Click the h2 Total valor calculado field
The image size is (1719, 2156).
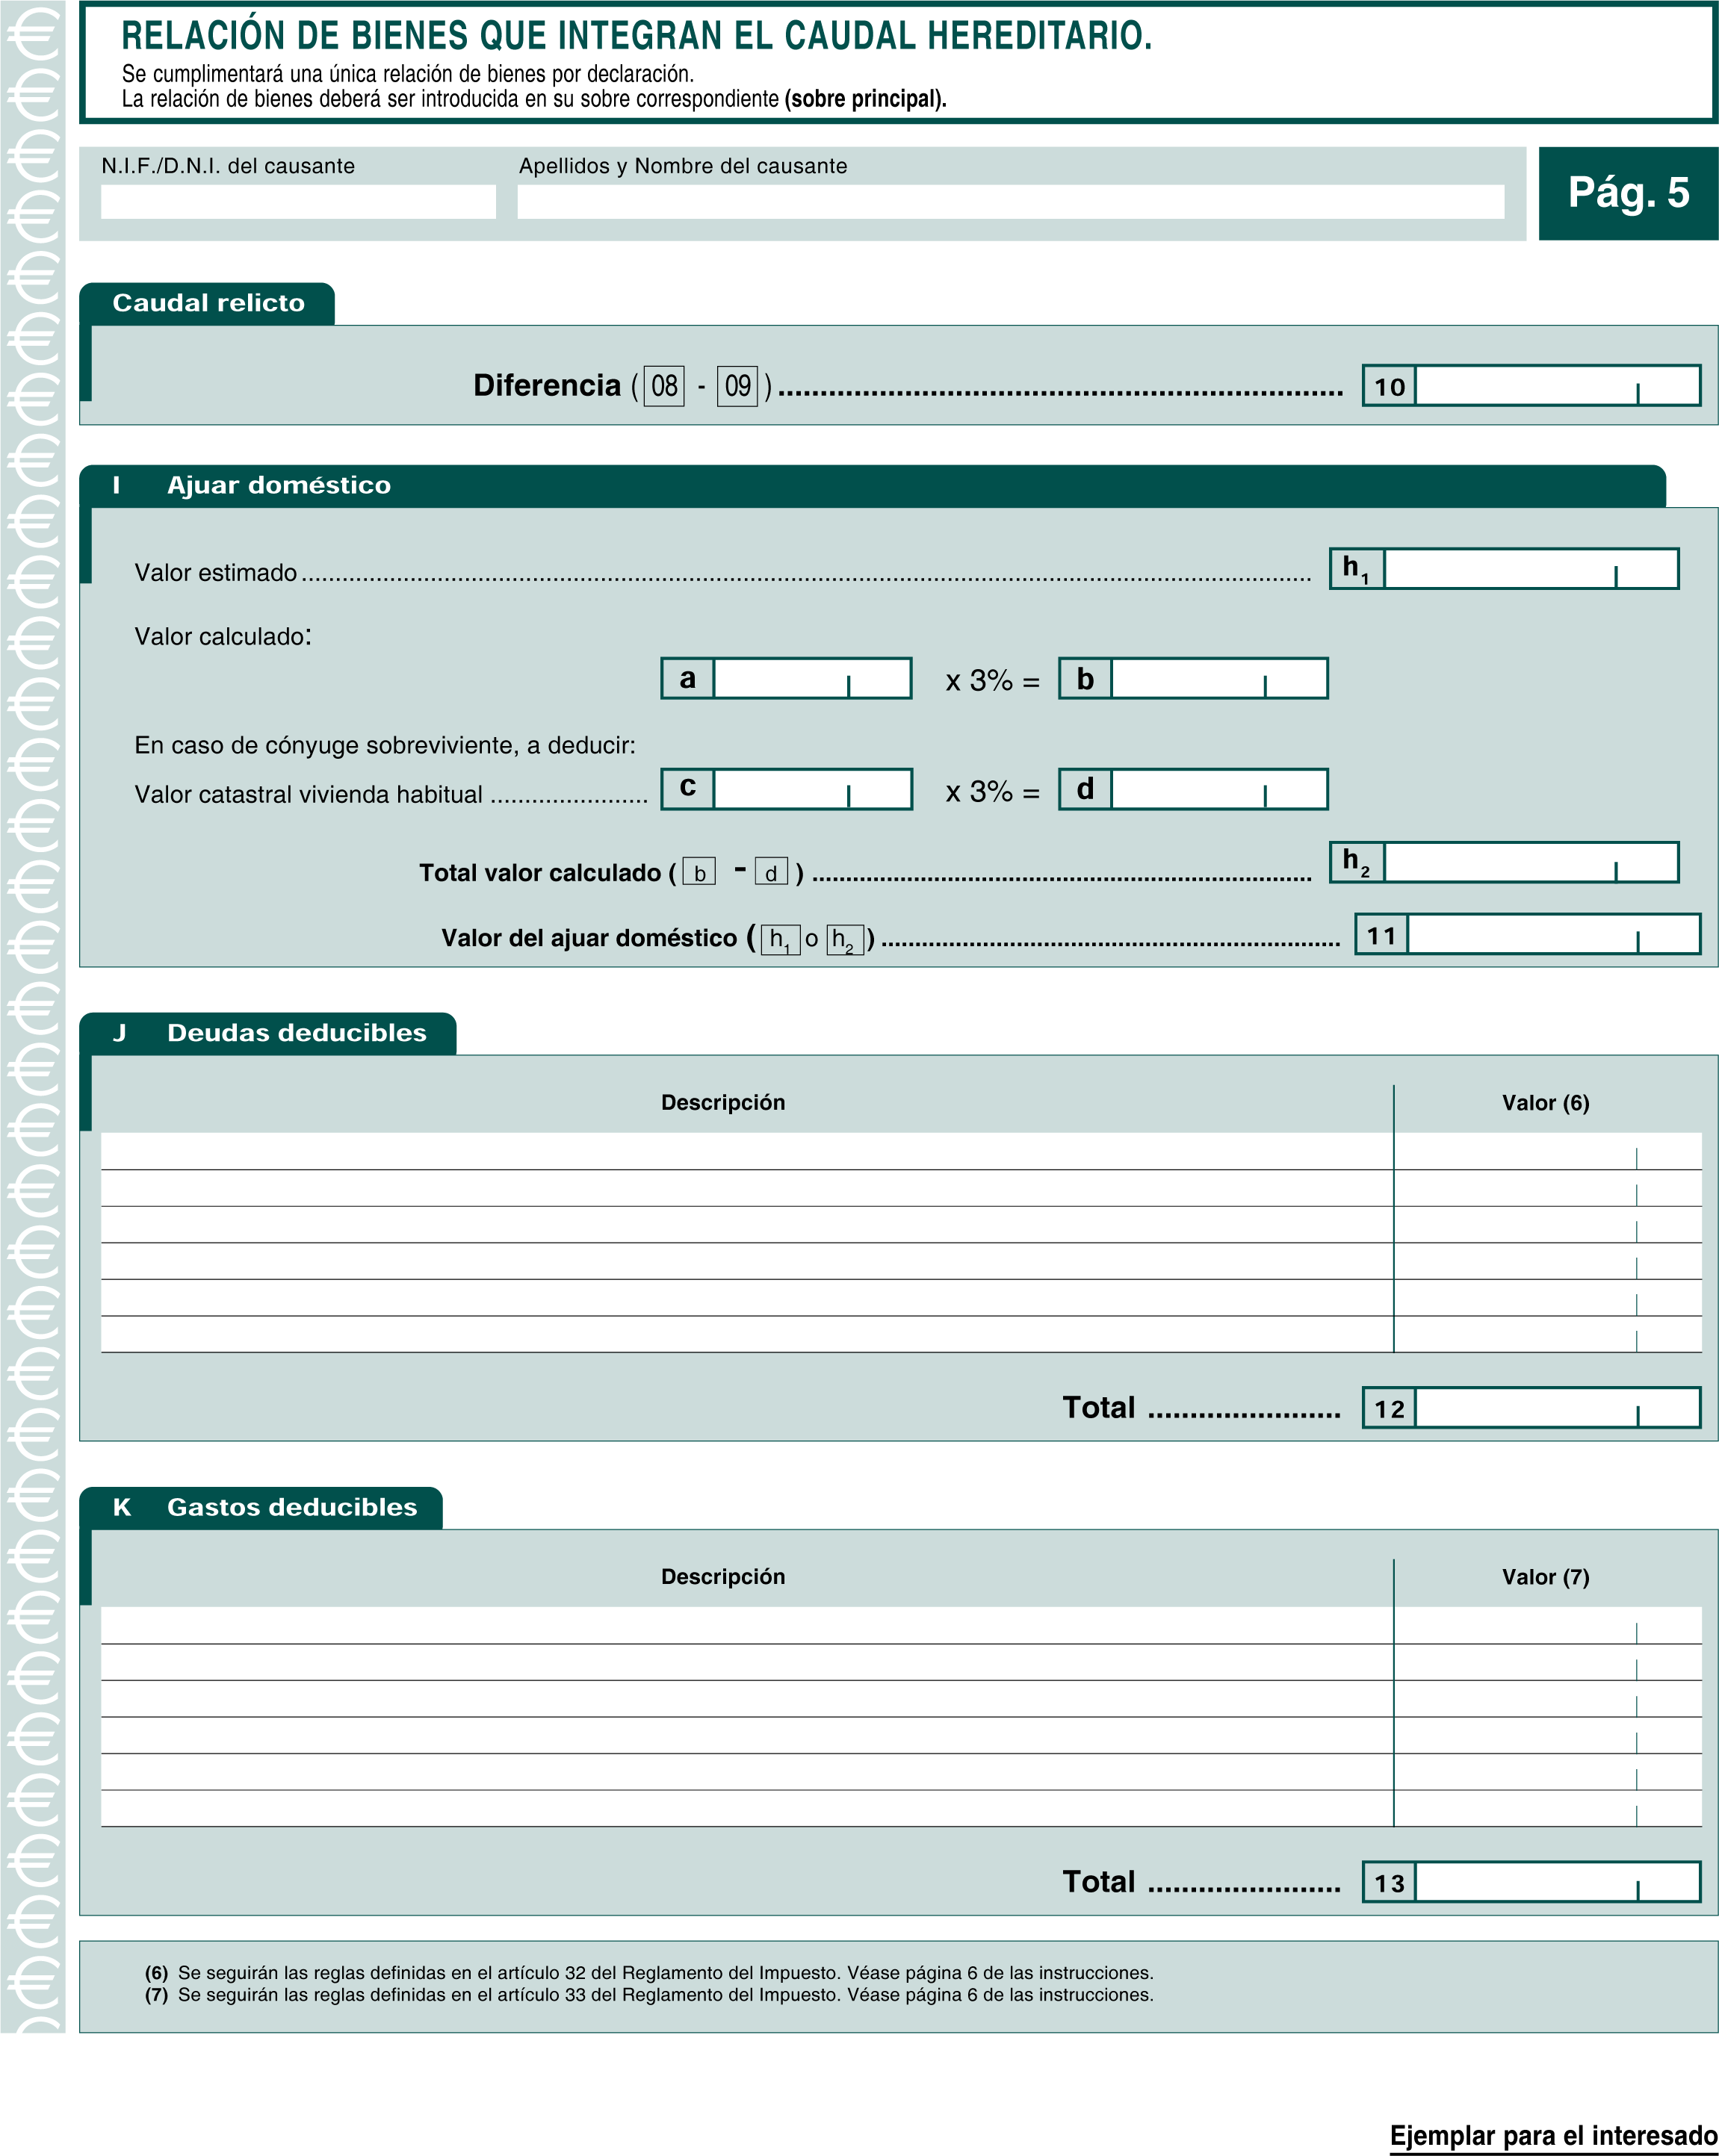[1531, 862]
